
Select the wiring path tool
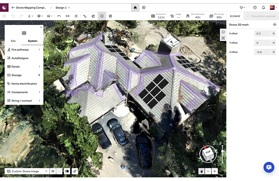85,16
